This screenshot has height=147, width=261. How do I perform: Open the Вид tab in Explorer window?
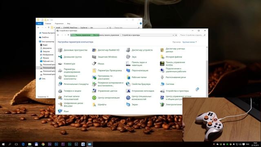[x=69, y=24]
